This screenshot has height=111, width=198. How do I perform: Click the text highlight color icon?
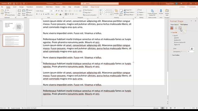click(57, 14)
